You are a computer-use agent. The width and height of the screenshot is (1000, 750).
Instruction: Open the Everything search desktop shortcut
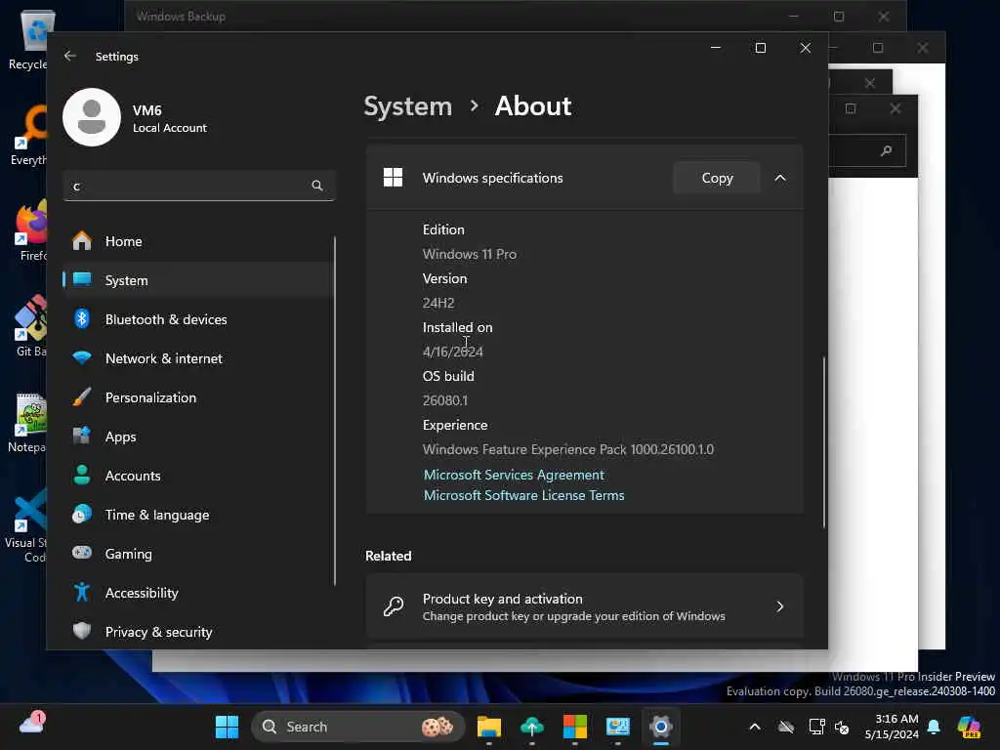pos(28,135)
